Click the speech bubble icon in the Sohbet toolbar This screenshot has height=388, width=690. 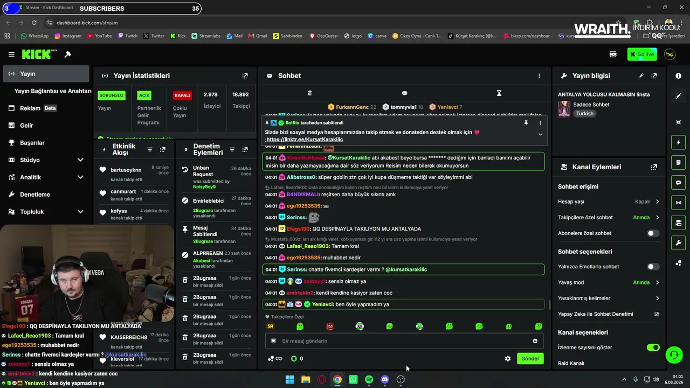[404, 93]
